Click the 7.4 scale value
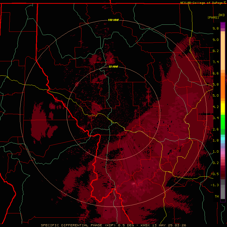The image size is (227, 227). point(216,62)
